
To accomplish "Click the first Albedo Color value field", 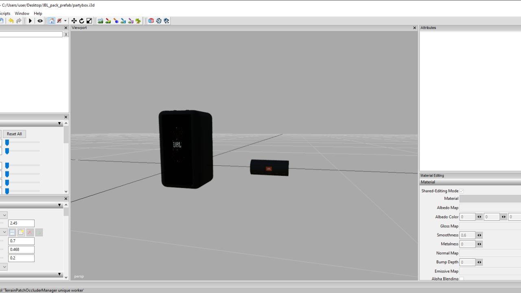I will 467,217.
